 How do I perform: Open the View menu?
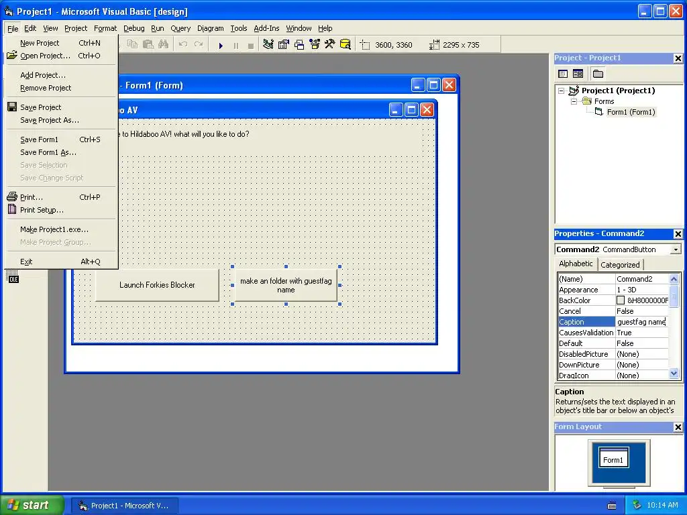pos(50,28)
